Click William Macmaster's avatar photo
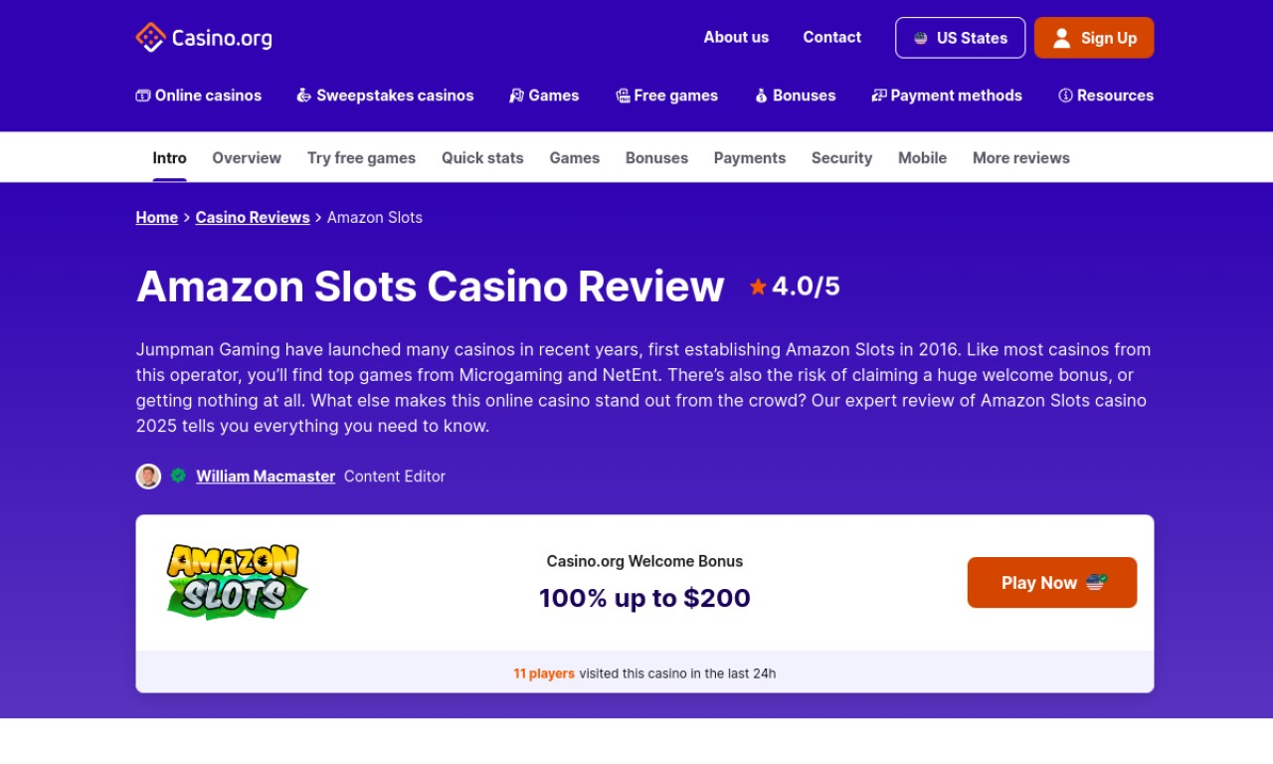The width and height of the screenshot is (1273, 764). [x=148, y=477]
